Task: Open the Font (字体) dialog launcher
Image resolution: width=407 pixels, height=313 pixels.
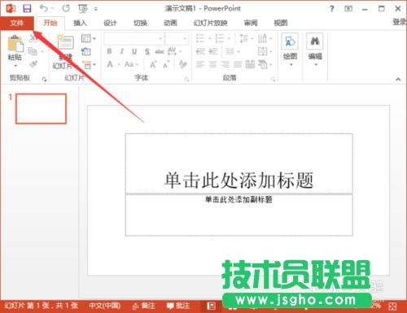Action: point(187,79)
